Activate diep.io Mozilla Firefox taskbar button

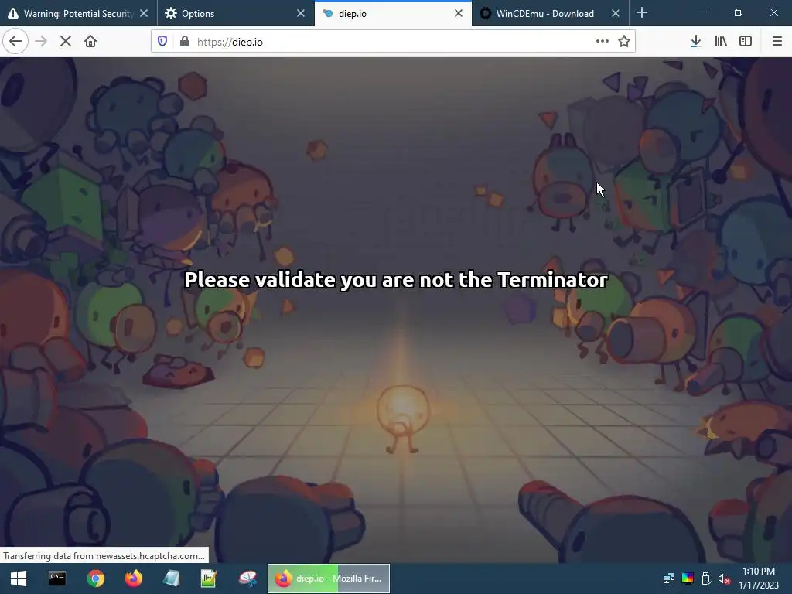(x=329, y=579)
